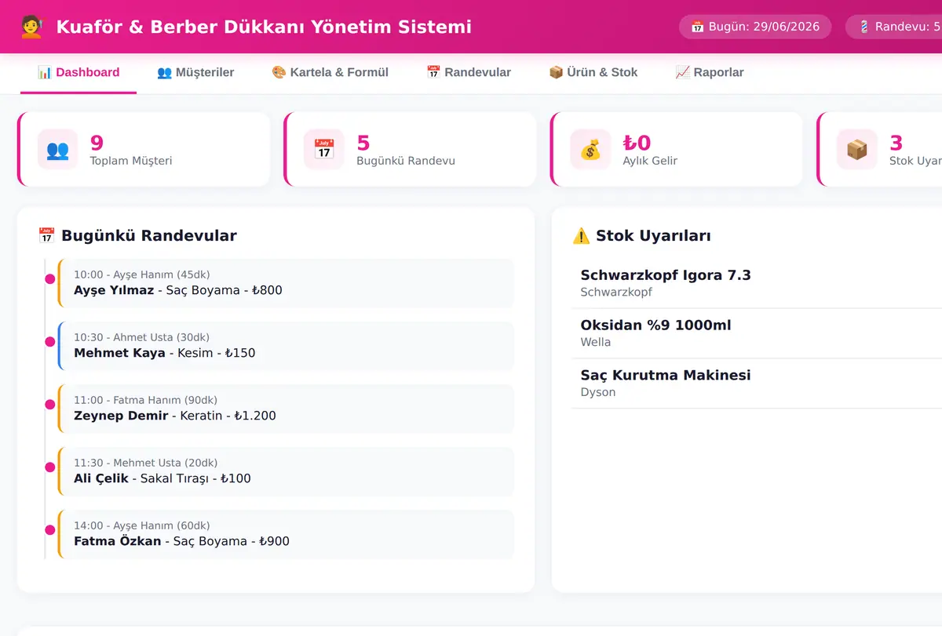The image size is (942, 636).
Task: Click the Toplam Müşteri stat card label
Action: 131,161
